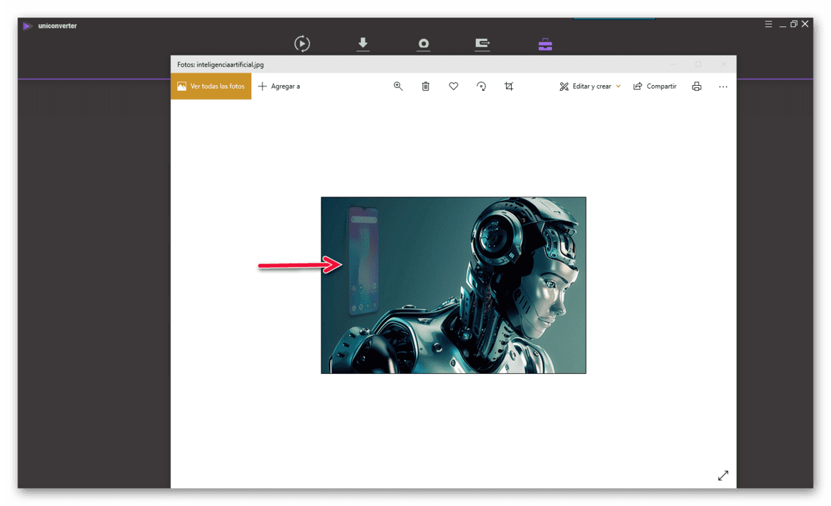Click Ver todas las fotos button
This screenshot has width=831, height=506.
(211, 87)
